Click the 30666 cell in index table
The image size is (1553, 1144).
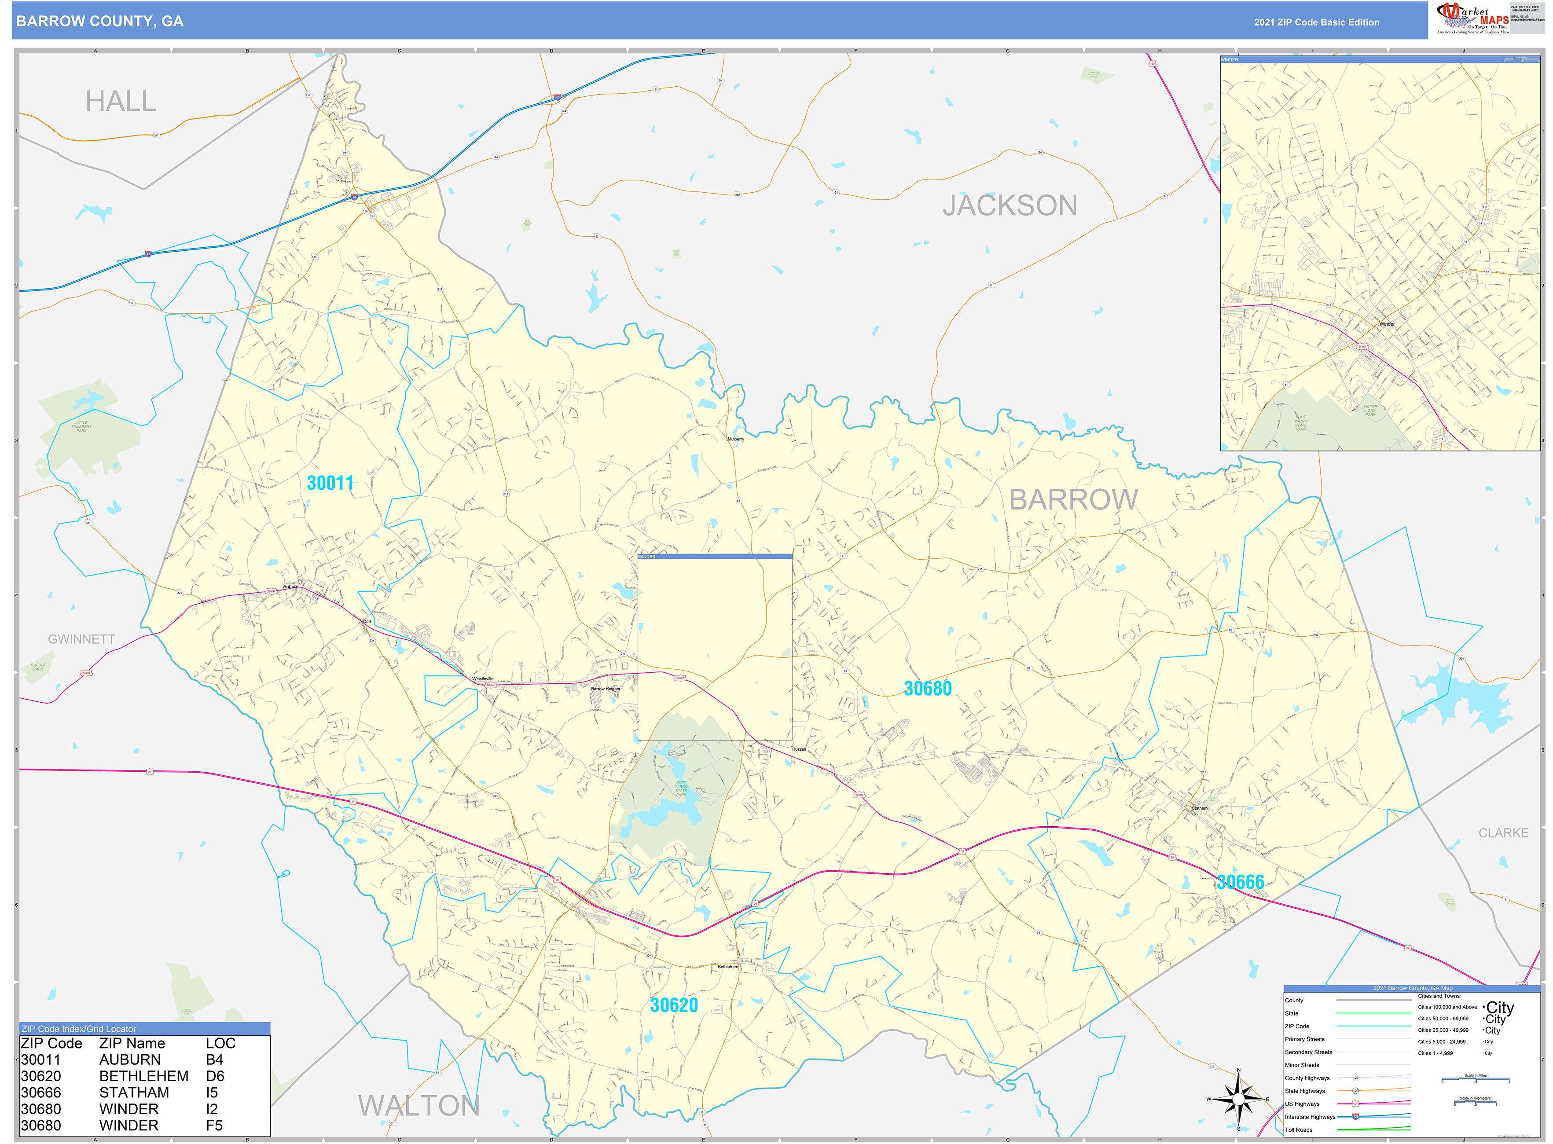point(41,1093)
